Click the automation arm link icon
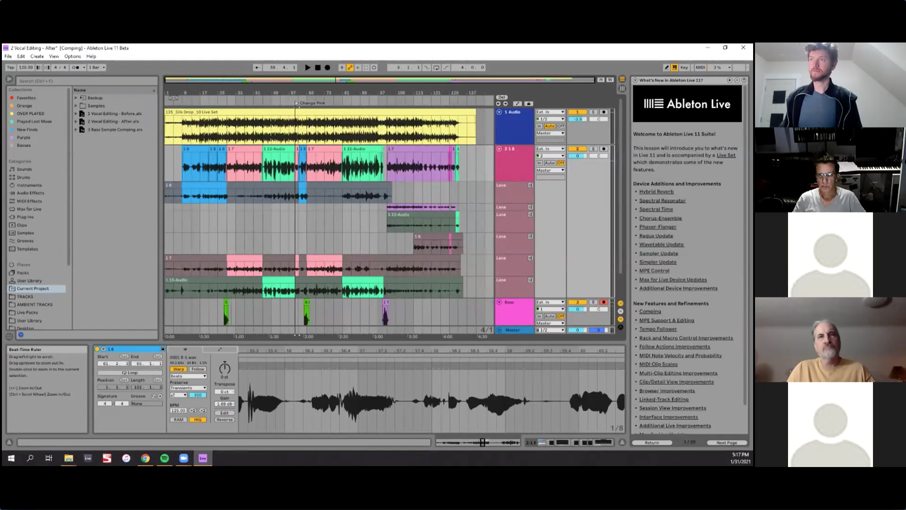The width and height of the screenshot is (906, 510). (350, 68)
